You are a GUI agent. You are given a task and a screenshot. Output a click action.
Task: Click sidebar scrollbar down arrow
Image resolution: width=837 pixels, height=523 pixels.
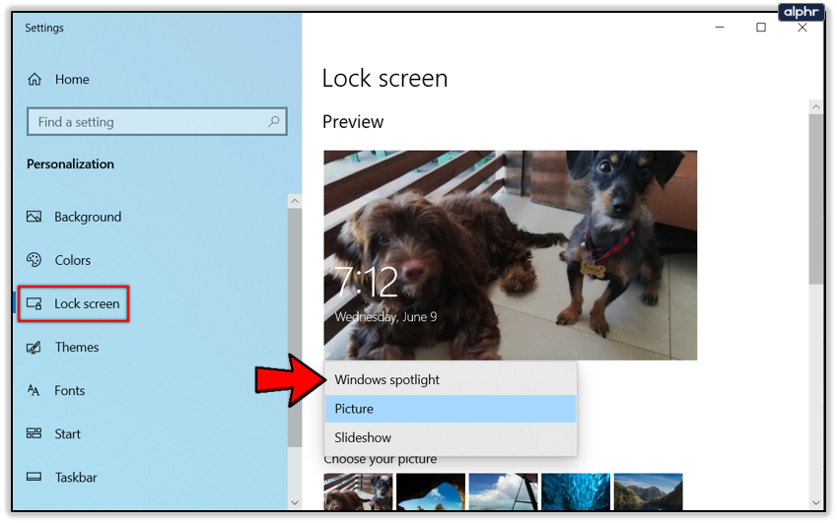click(x=295, y=502)
